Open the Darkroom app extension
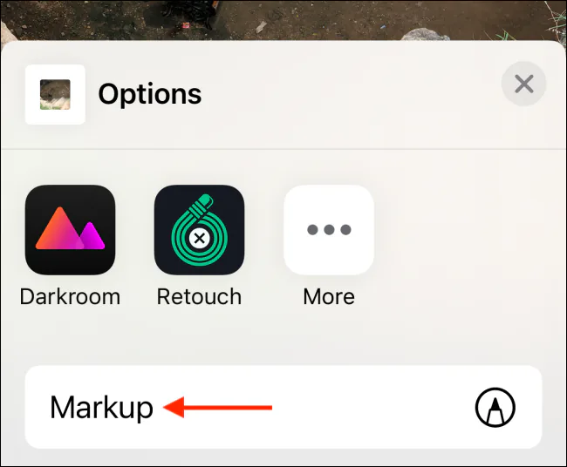 (x=70, y=230)
